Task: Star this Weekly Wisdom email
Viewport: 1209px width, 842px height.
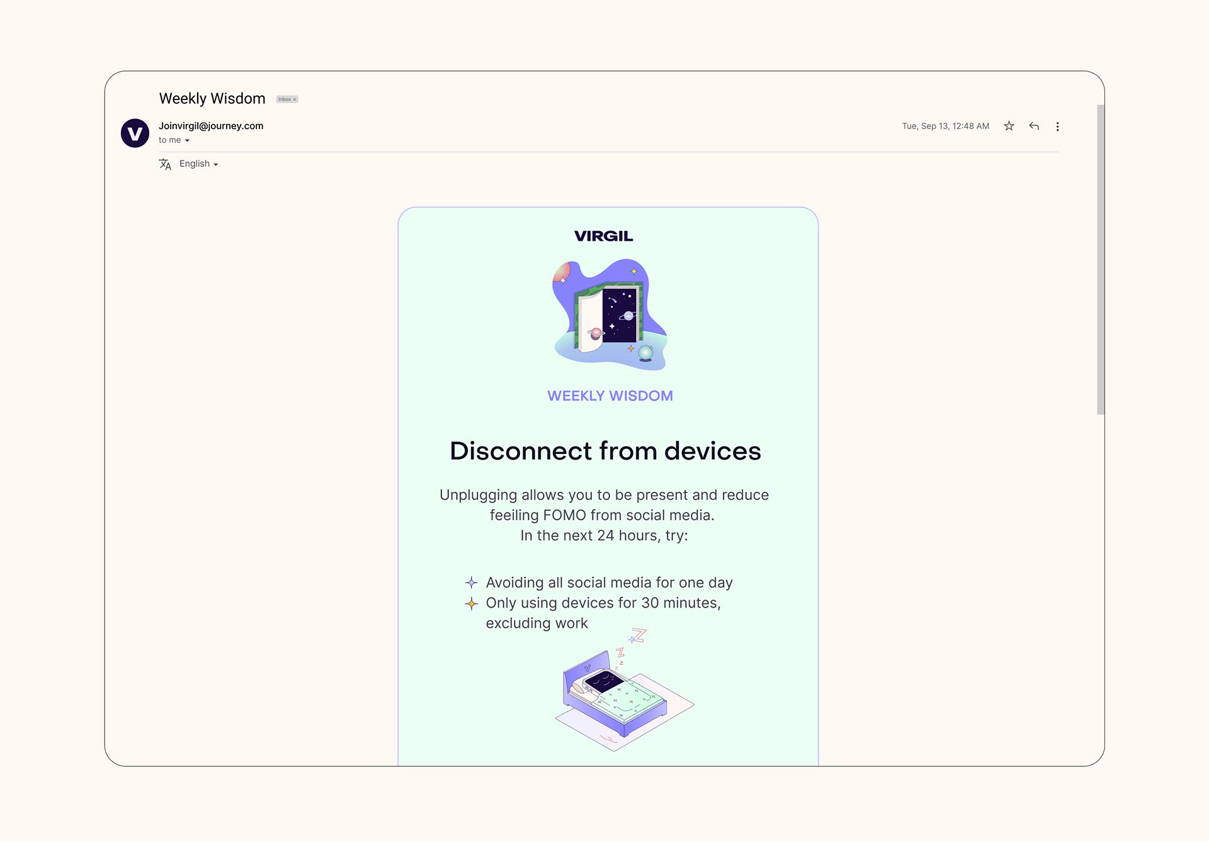Action: tap(1009, 126)
